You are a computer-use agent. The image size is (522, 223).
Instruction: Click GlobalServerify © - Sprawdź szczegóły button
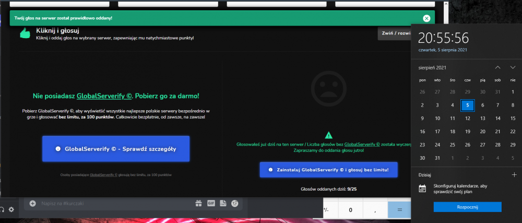click(x=116, y=149)
